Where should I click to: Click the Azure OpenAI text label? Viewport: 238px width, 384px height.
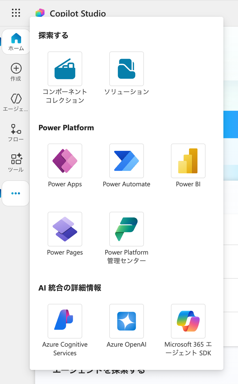point(127,344)
